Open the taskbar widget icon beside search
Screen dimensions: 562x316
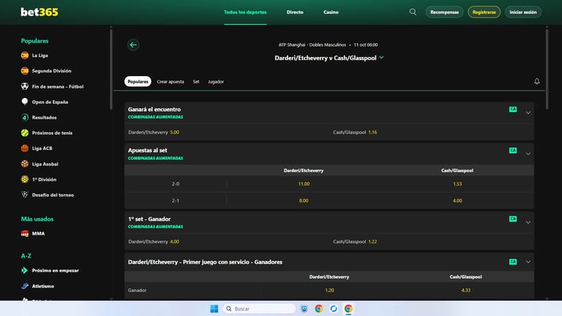[x=304, y=309]
